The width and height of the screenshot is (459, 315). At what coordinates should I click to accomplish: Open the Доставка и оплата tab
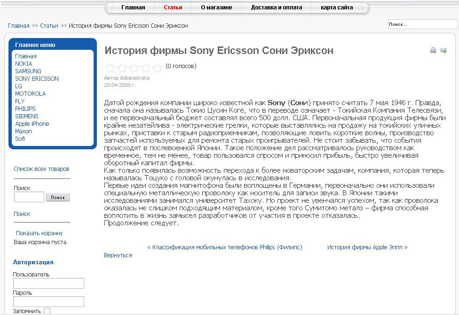pos(277,8)
